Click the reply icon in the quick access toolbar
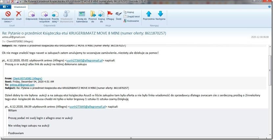Screen dimensions: 273x140 click(17, 2)
